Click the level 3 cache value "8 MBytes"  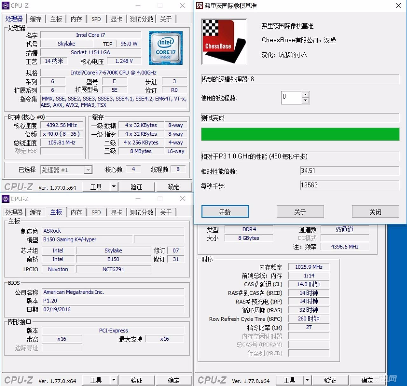tap(141, 151)
